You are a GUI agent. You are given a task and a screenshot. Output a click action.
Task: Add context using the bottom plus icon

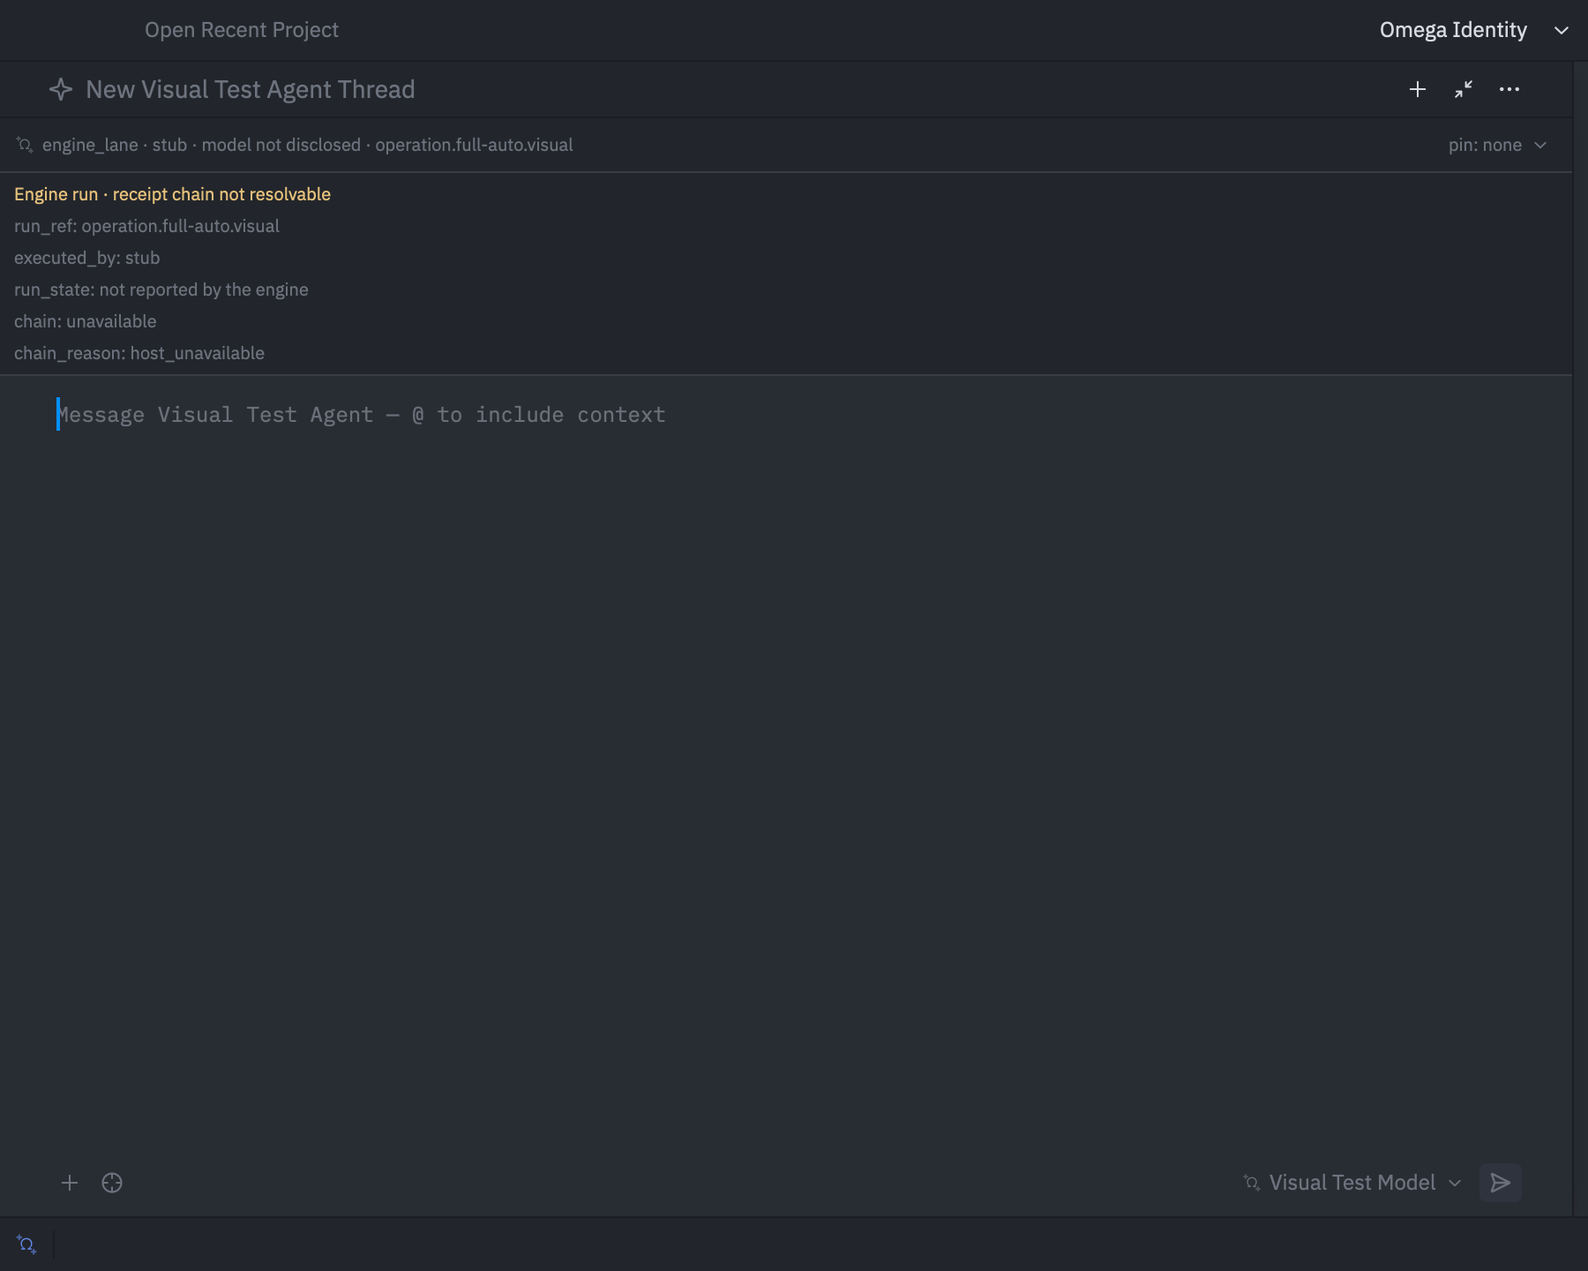(70, 1183)
